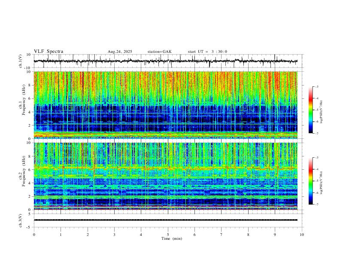The height and width of the screenshot is (263, 340).
Task: Click the "-7" value on ch.2 colorbar
Action: tap(317, 205)
